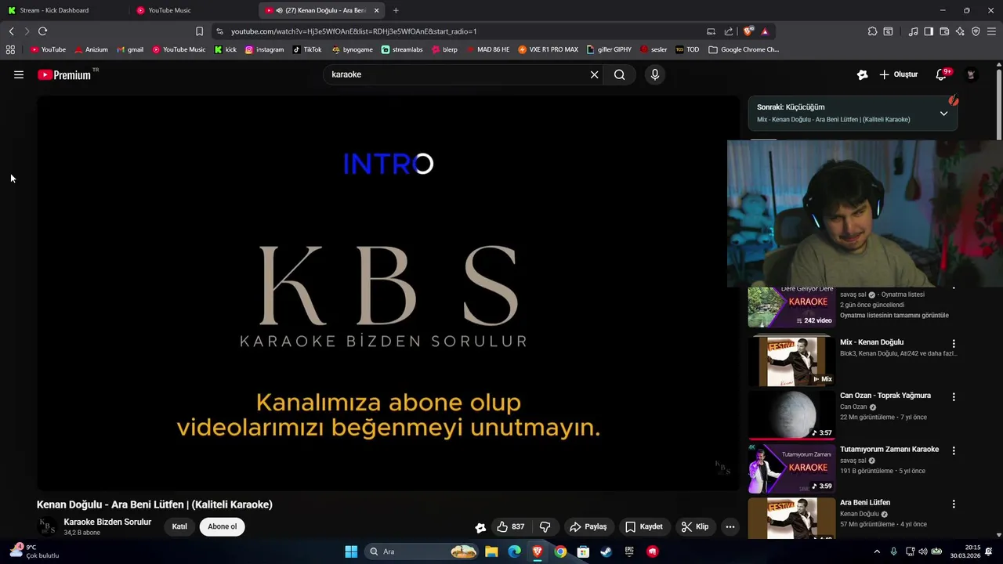
Task: Open the TikTok bookmark
Action: click(x=307, y=49)
